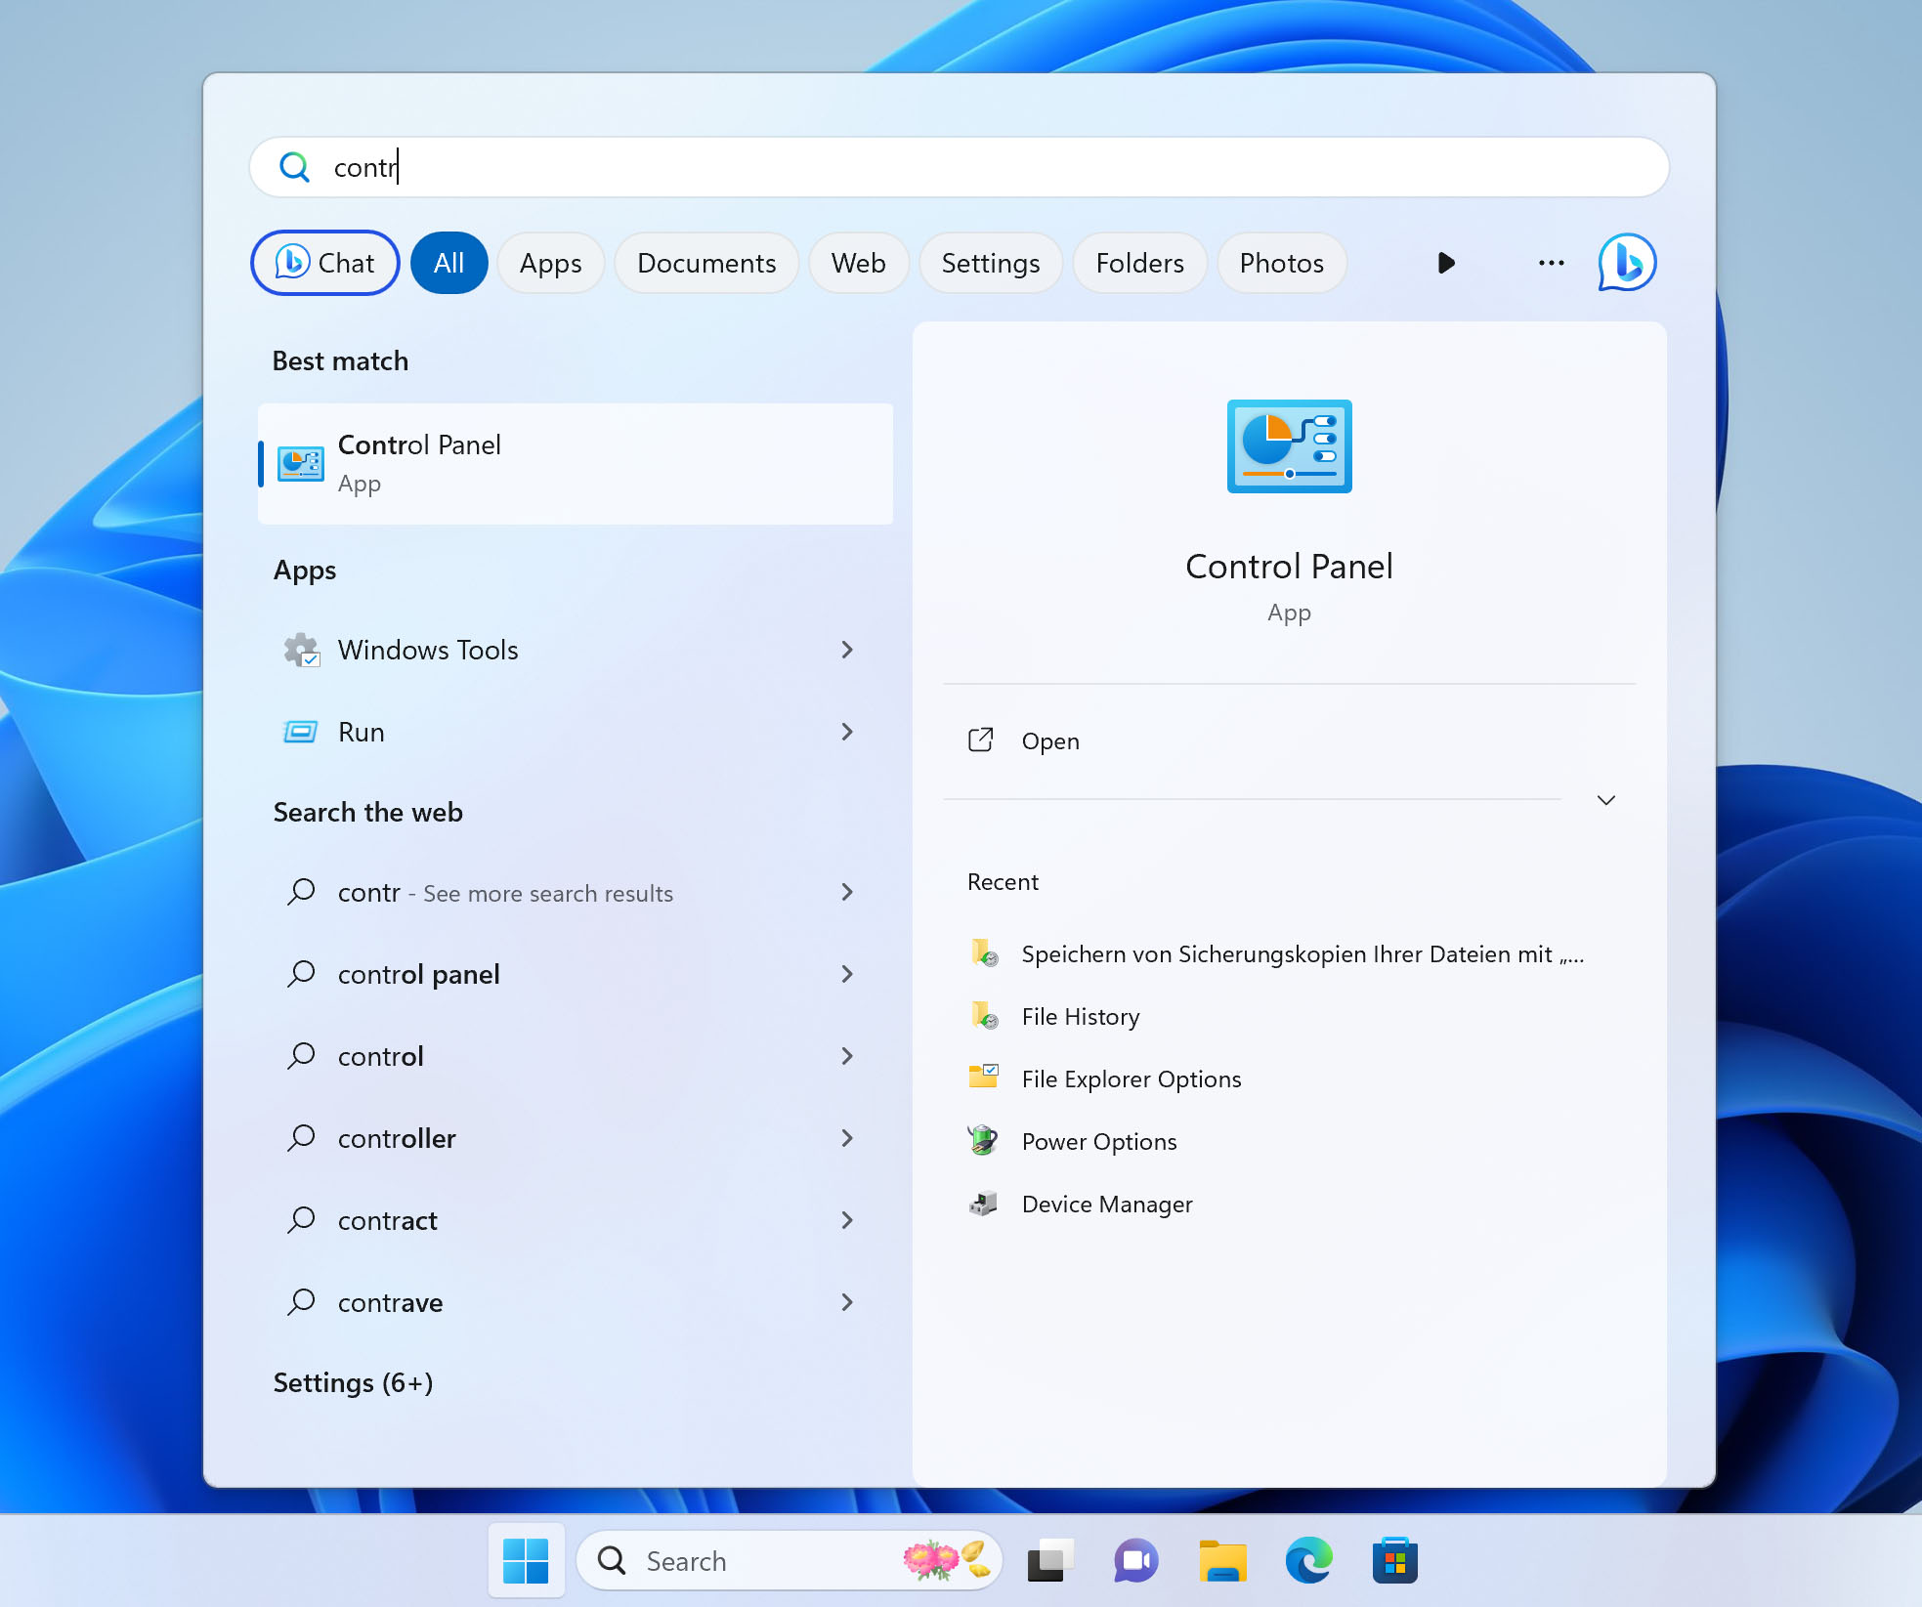The width and height of the screenshot is (1922, 1607).
Task: Click the Open external-link icon
Action: (980, 740)
